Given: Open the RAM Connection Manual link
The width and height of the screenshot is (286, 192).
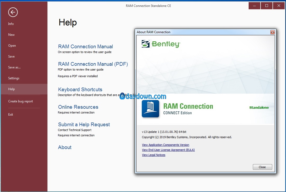Looking at the screenshot, I should [x=85, y=46].
